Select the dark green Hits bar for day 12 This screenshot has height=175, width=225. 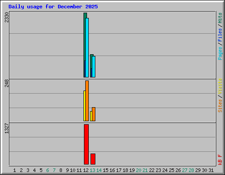pos(84,36)
